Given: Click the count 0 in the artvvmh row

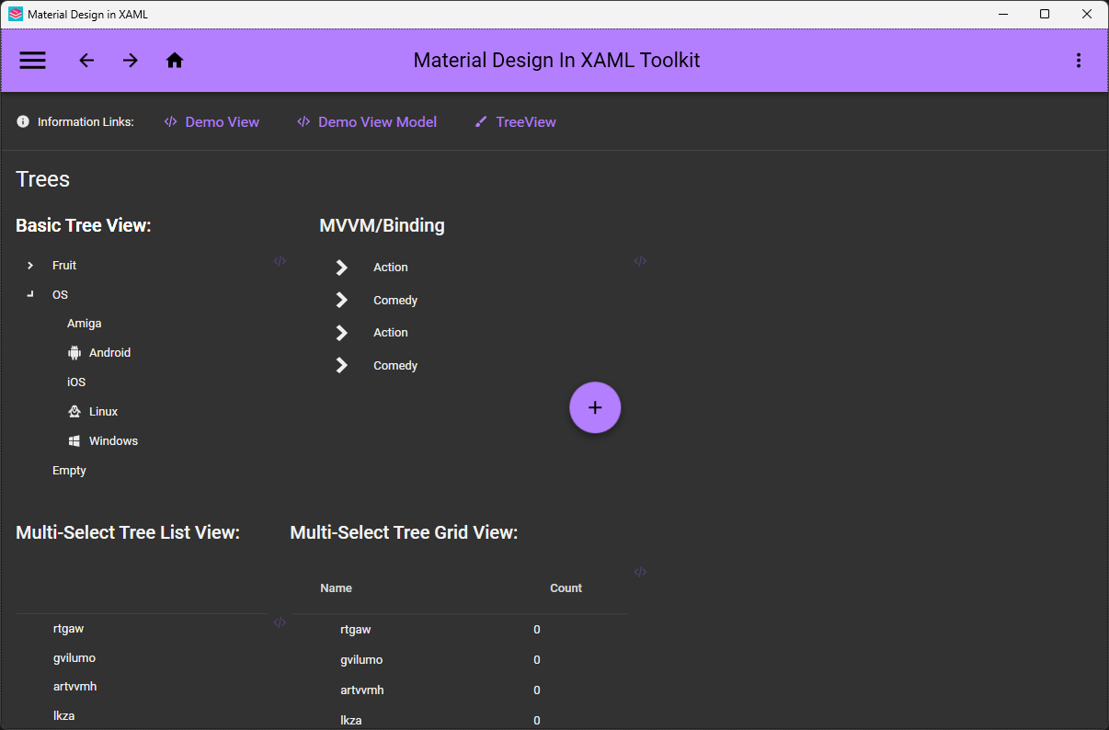Looking at the screenshot, I should coord(537,690).
